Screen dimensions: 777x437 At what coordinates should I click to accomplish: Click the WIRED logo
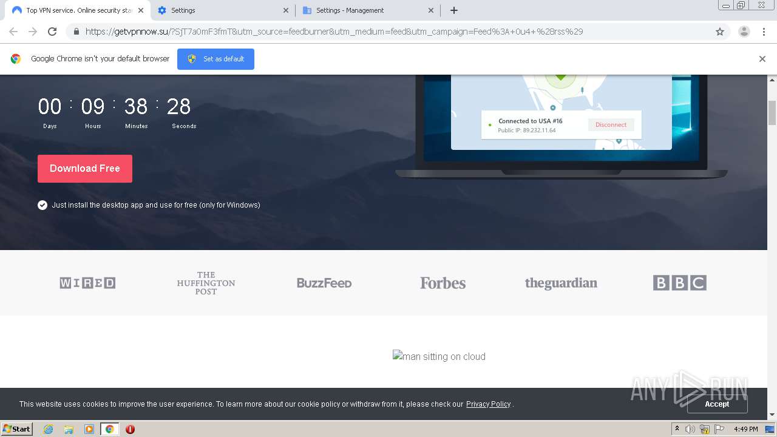point(87,283)
